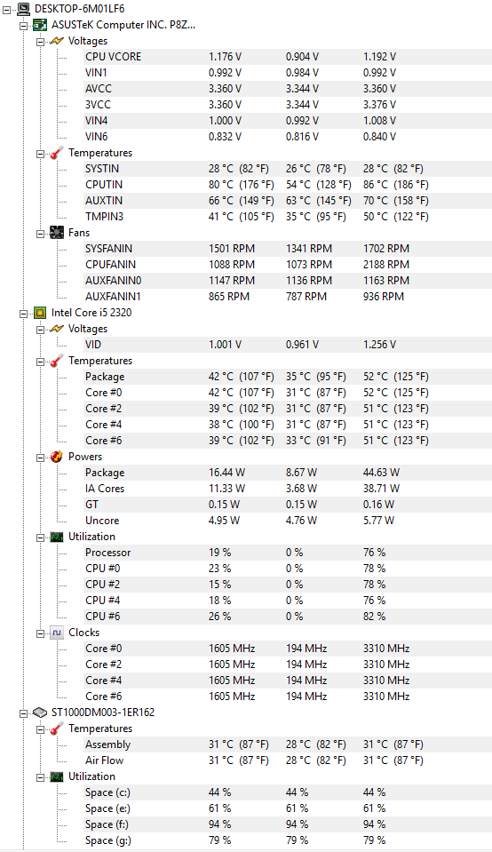Click the Clocks waveform icon
The width and height of the screenshot is (492, 852).
coord(57,633)
